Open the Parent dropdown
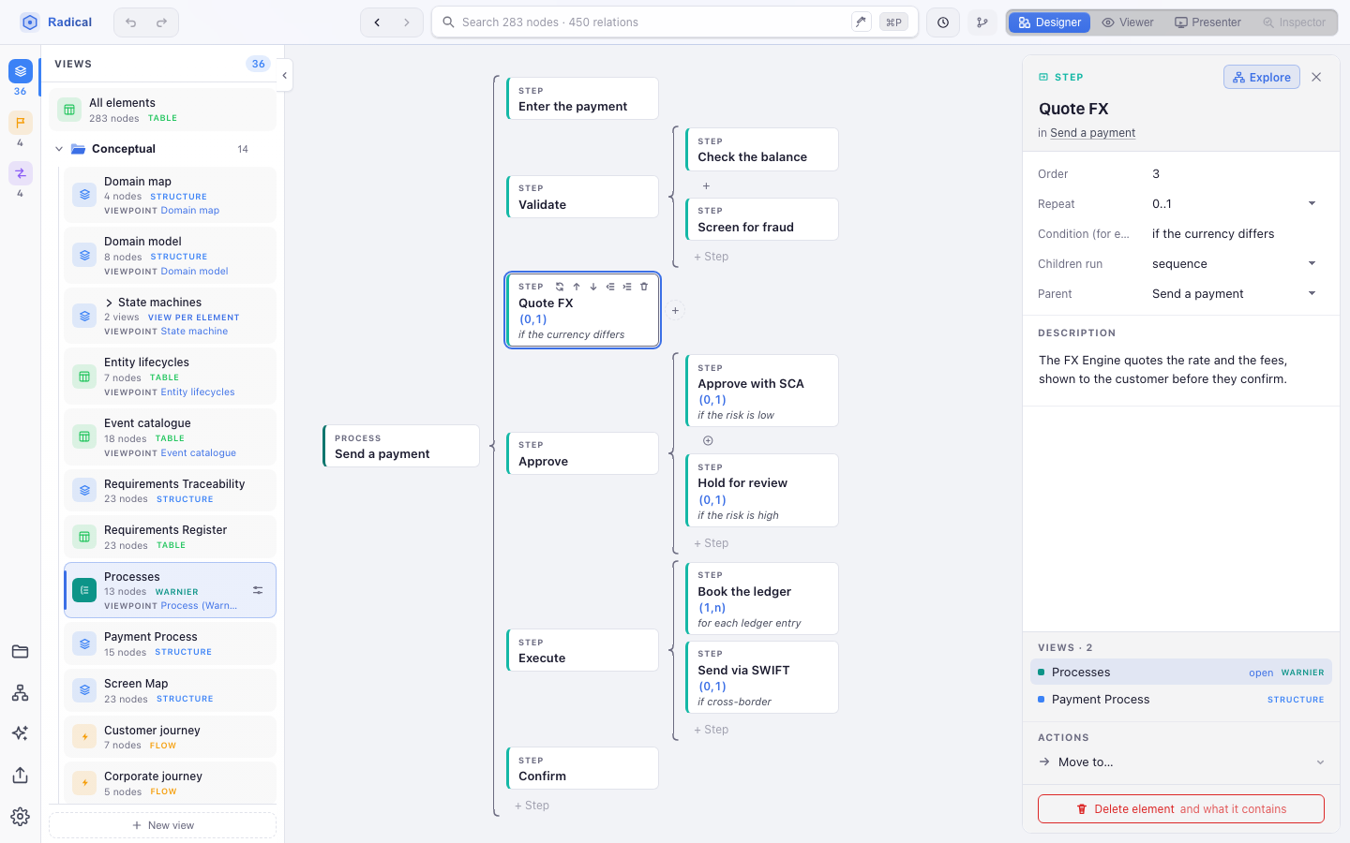The image size is (1350, 843). pyautogui.click(x=1234, y=294)
